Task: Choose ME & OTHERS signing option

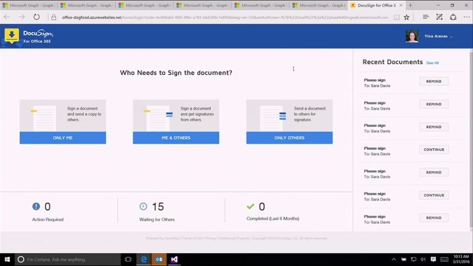Action: coord(176,138)
